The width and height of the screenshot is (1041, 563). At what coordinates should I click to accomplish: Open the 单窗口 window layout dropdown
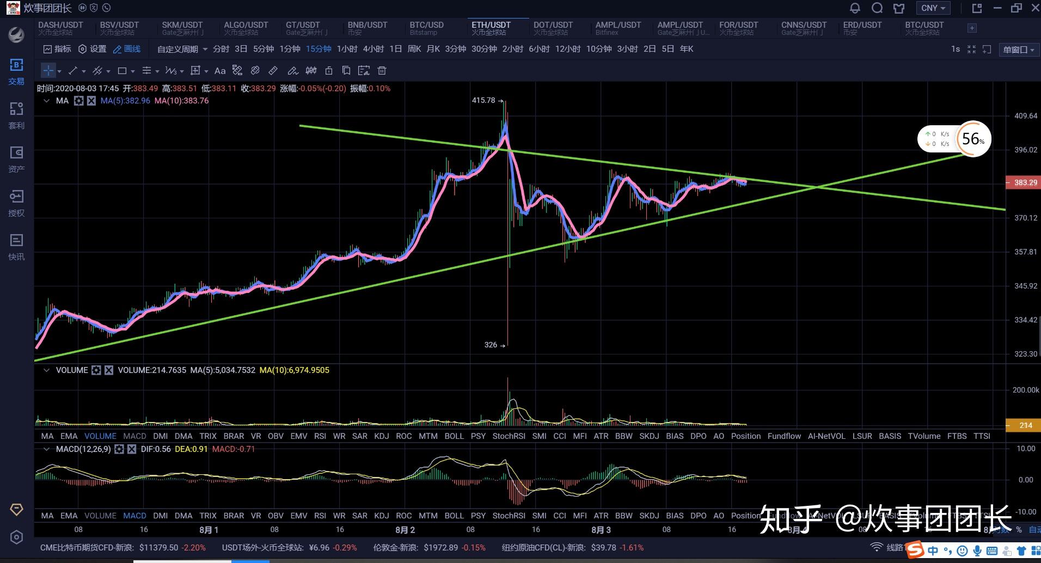point(1019,50)
